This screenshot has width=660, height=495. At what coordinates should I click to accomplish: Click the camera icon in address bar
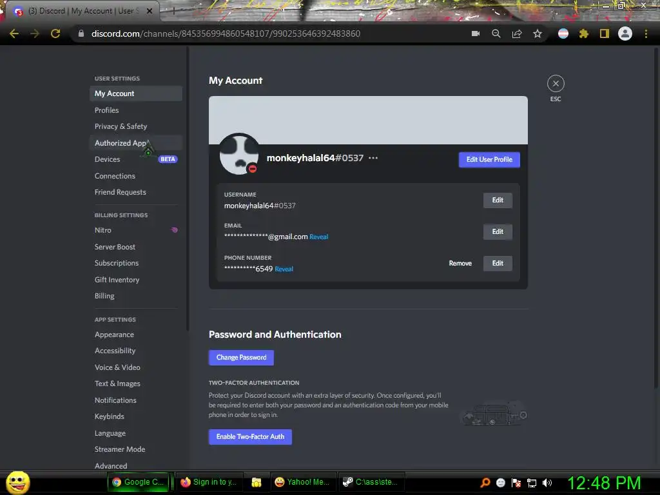476,34
